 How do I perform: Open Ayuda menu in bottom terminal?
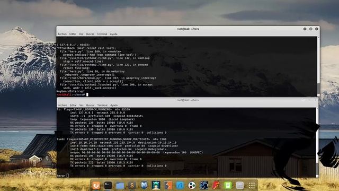[x=114, y=105]
